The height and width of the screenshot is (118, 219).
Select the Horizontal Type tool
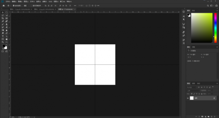[x=3, y=36]
